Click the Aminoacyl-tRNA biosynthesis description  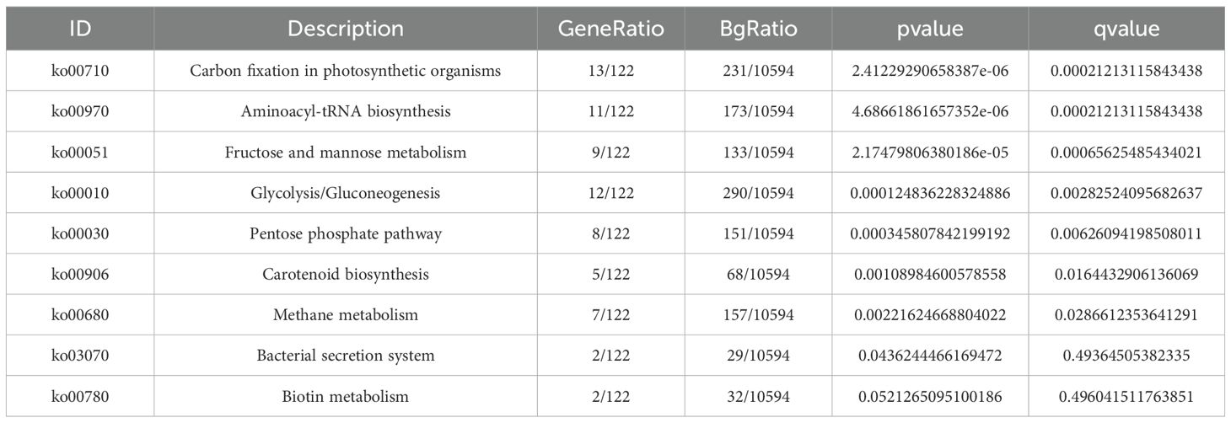tap(346, 111)
